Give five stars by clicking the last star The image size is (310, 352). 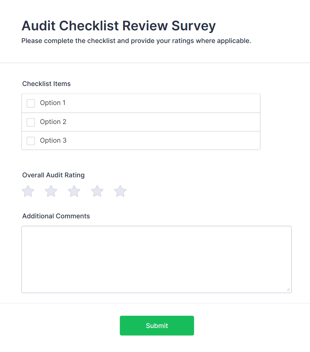pyautogui.click(x=120, y=191)
